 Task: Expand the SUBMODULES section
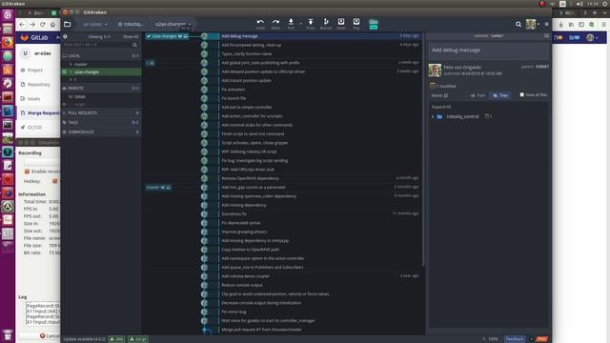pyautogui.click(x=101, y=132)
